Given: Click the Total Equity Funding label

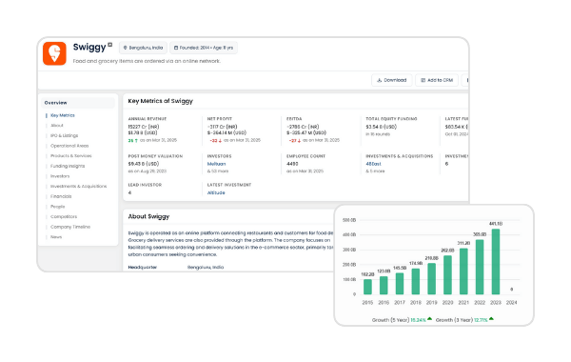Looking at the screenshot, I should tap(391, 119).
